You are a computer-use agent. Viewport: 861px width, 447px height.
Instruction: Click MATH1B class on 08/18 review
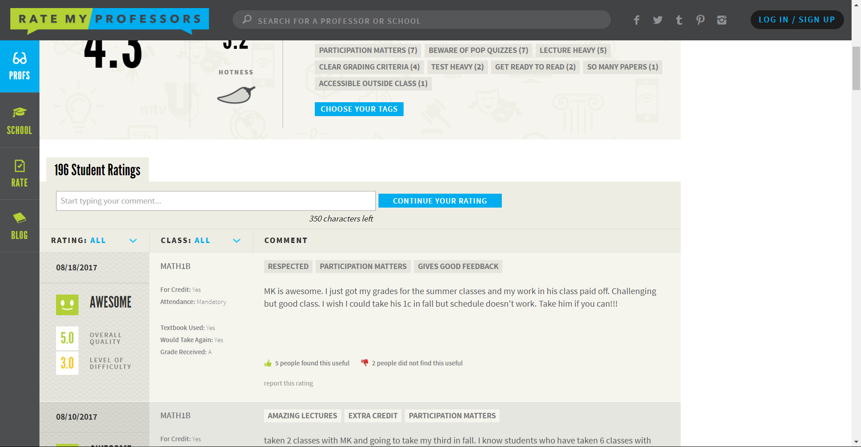click(x=175, y=266)
